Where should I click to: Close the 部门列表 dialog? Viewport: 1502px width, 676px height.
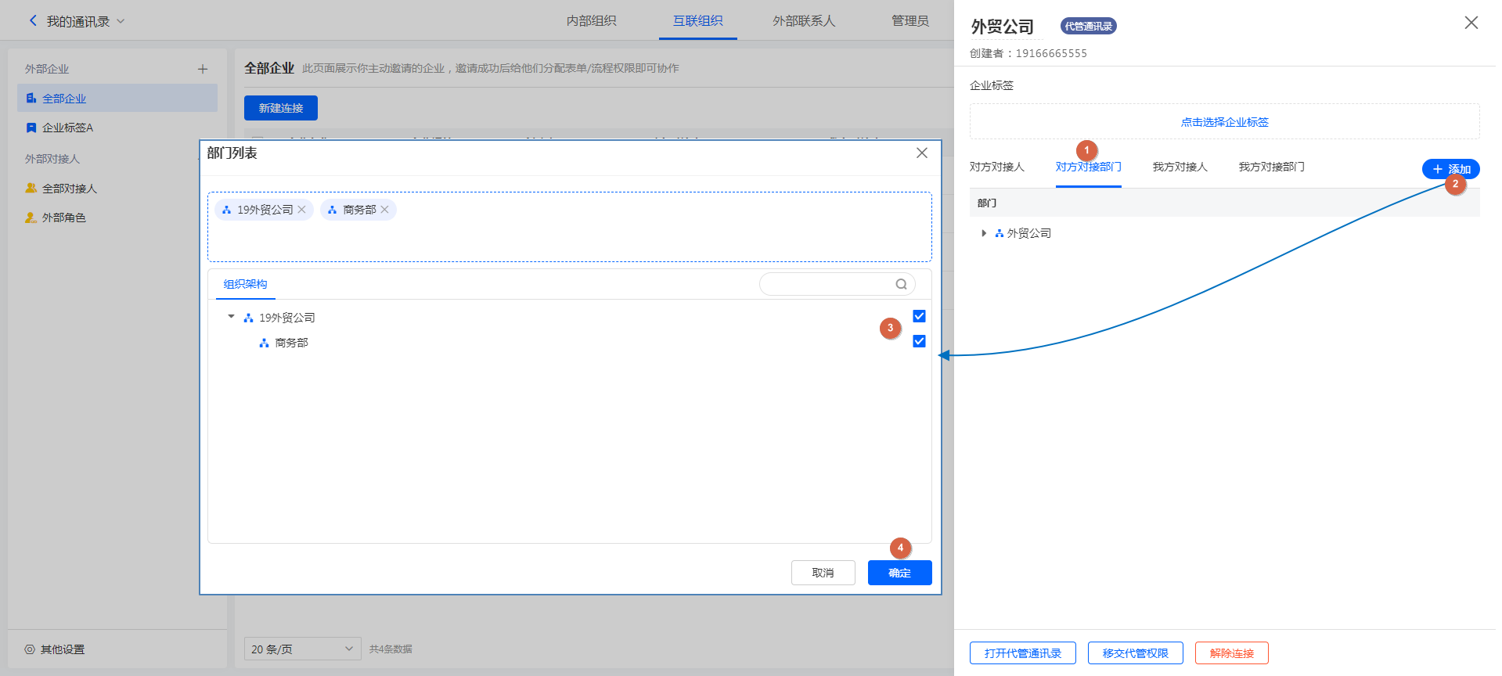pos(922,153)
